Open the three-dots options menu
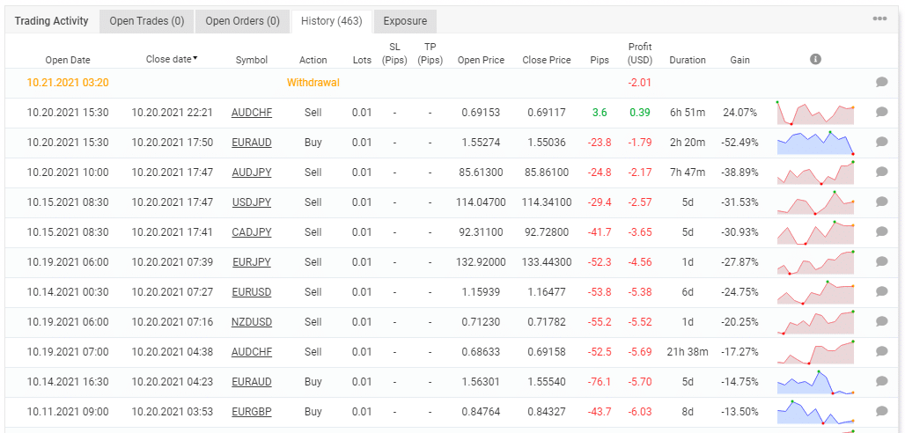The height and width of the screenshot is (433, 905). 879,19
